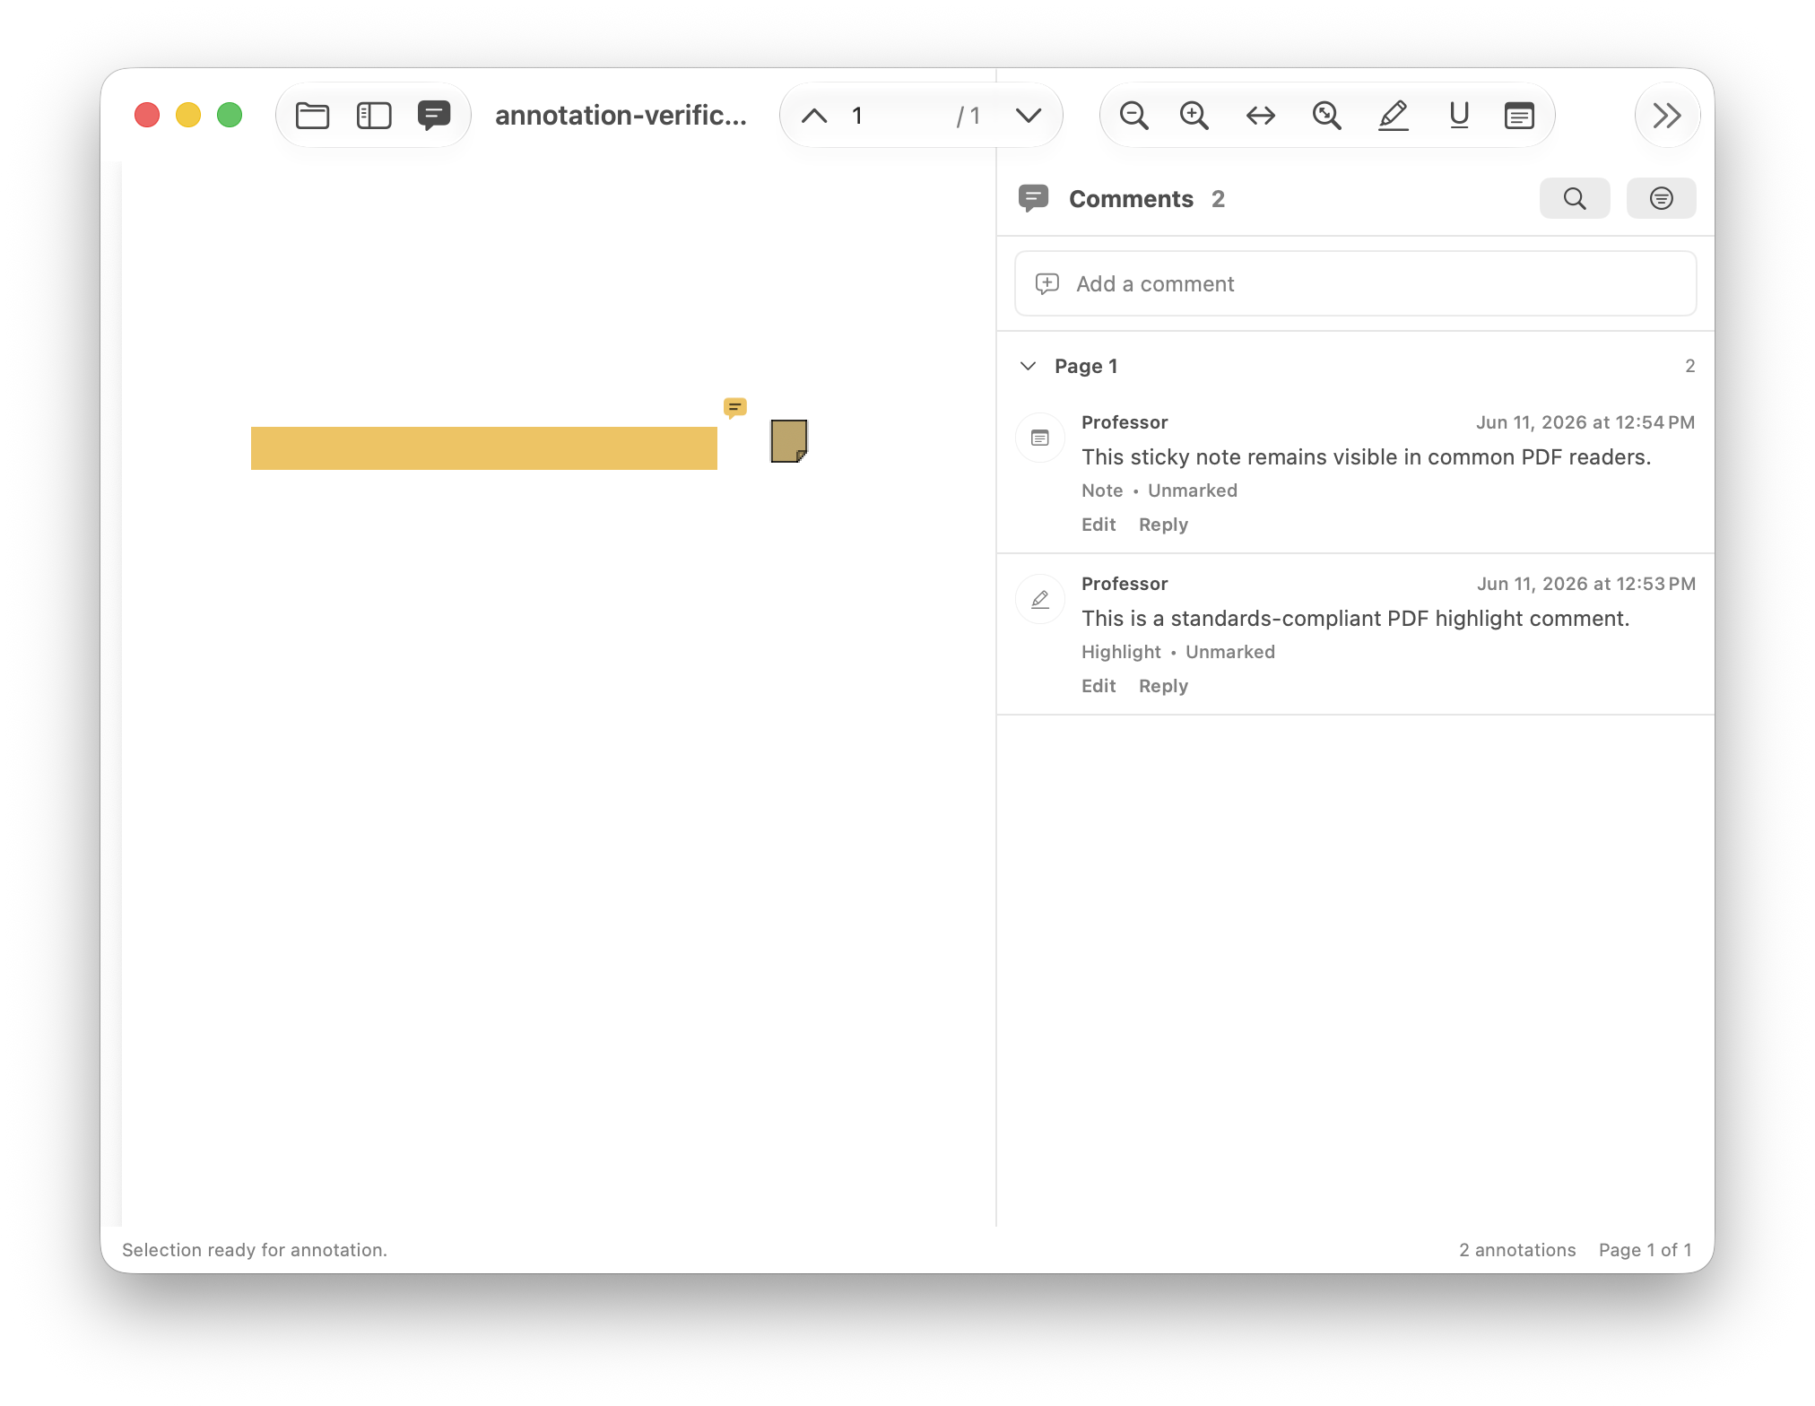Select the underline tool

1459,116
